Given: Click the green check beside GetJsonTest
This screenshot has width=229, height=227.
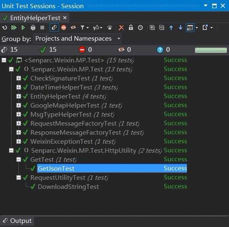Looking at the screenshot, I should (x=33, y=168).
